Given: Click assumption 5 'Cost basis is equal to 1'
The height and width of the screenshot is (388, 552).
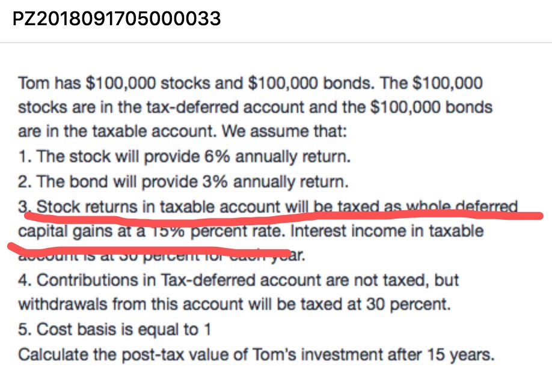Looking at the screenshot, I should click(114, 330).
